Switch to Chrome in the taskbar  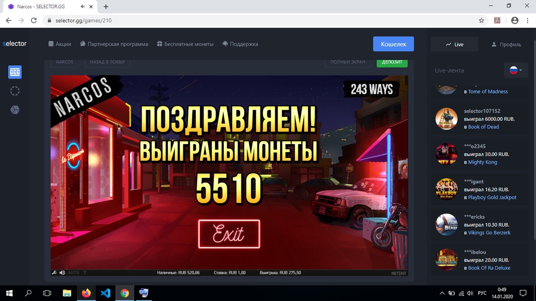125,293
